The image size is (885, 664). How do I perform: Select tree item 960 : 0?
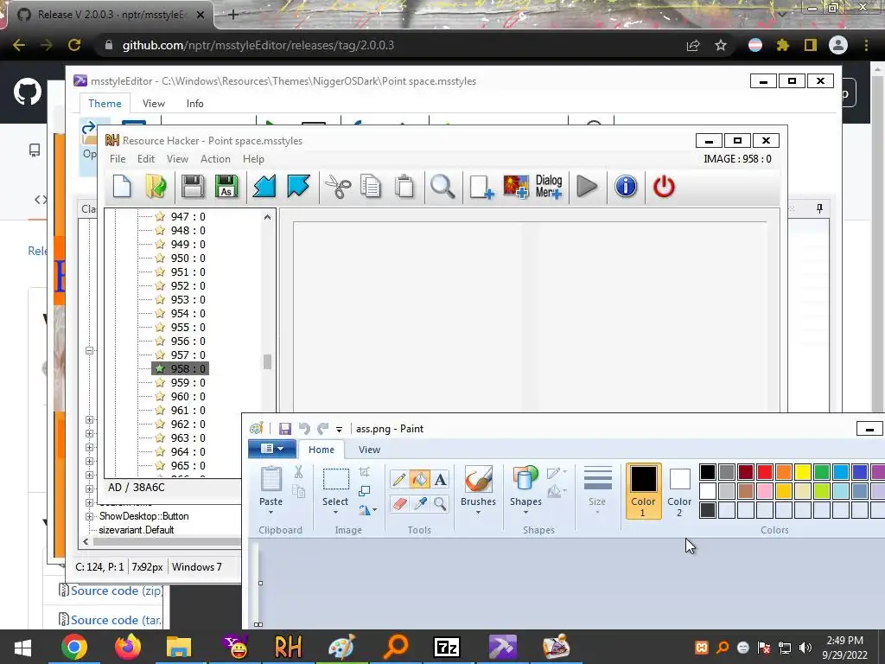[x=188, y=396]
